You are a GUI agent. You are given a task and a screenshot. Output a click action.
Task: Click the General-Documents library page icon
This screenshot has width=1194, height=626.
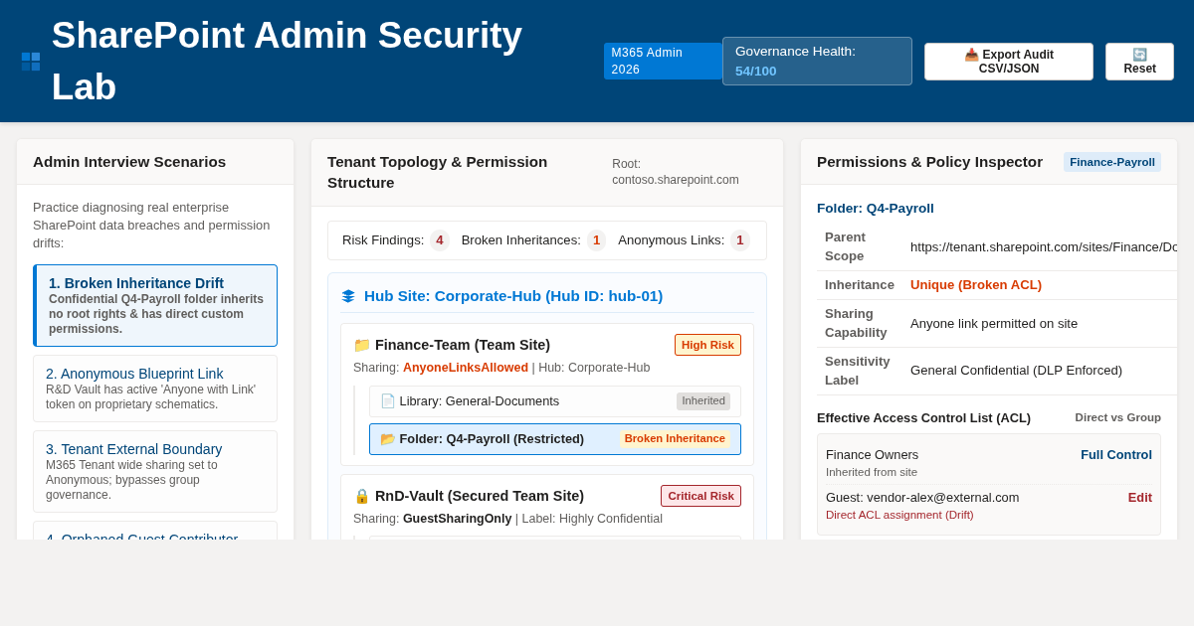click(388, 401)
